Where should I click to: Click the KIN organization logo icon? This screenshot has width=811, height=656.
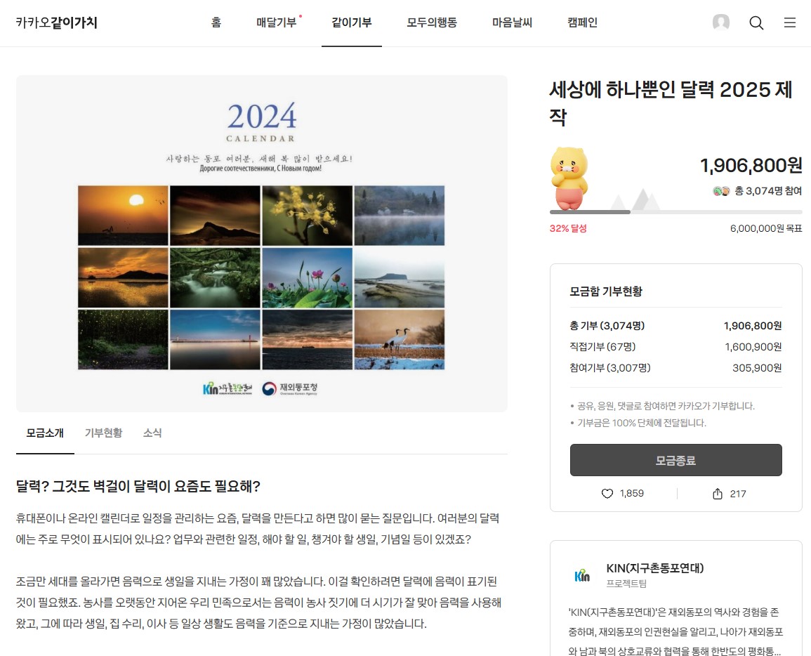click(582, 575)
